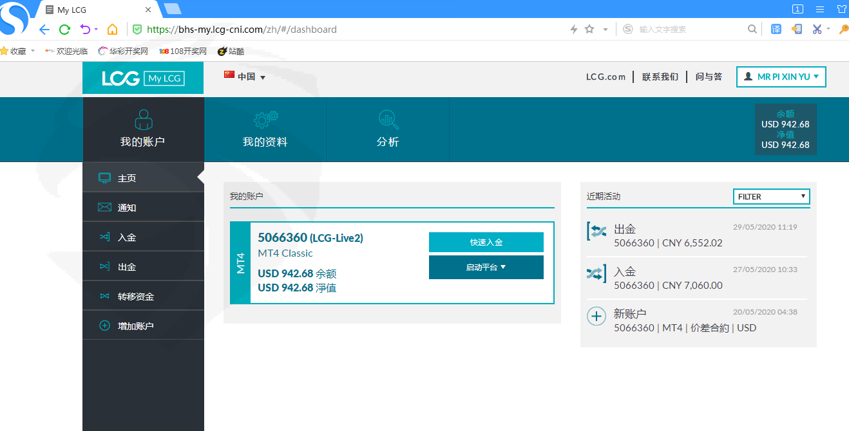Open the MR PI XIN YU account menu
This screenshot has height=431, width=849.
point(781,77)
